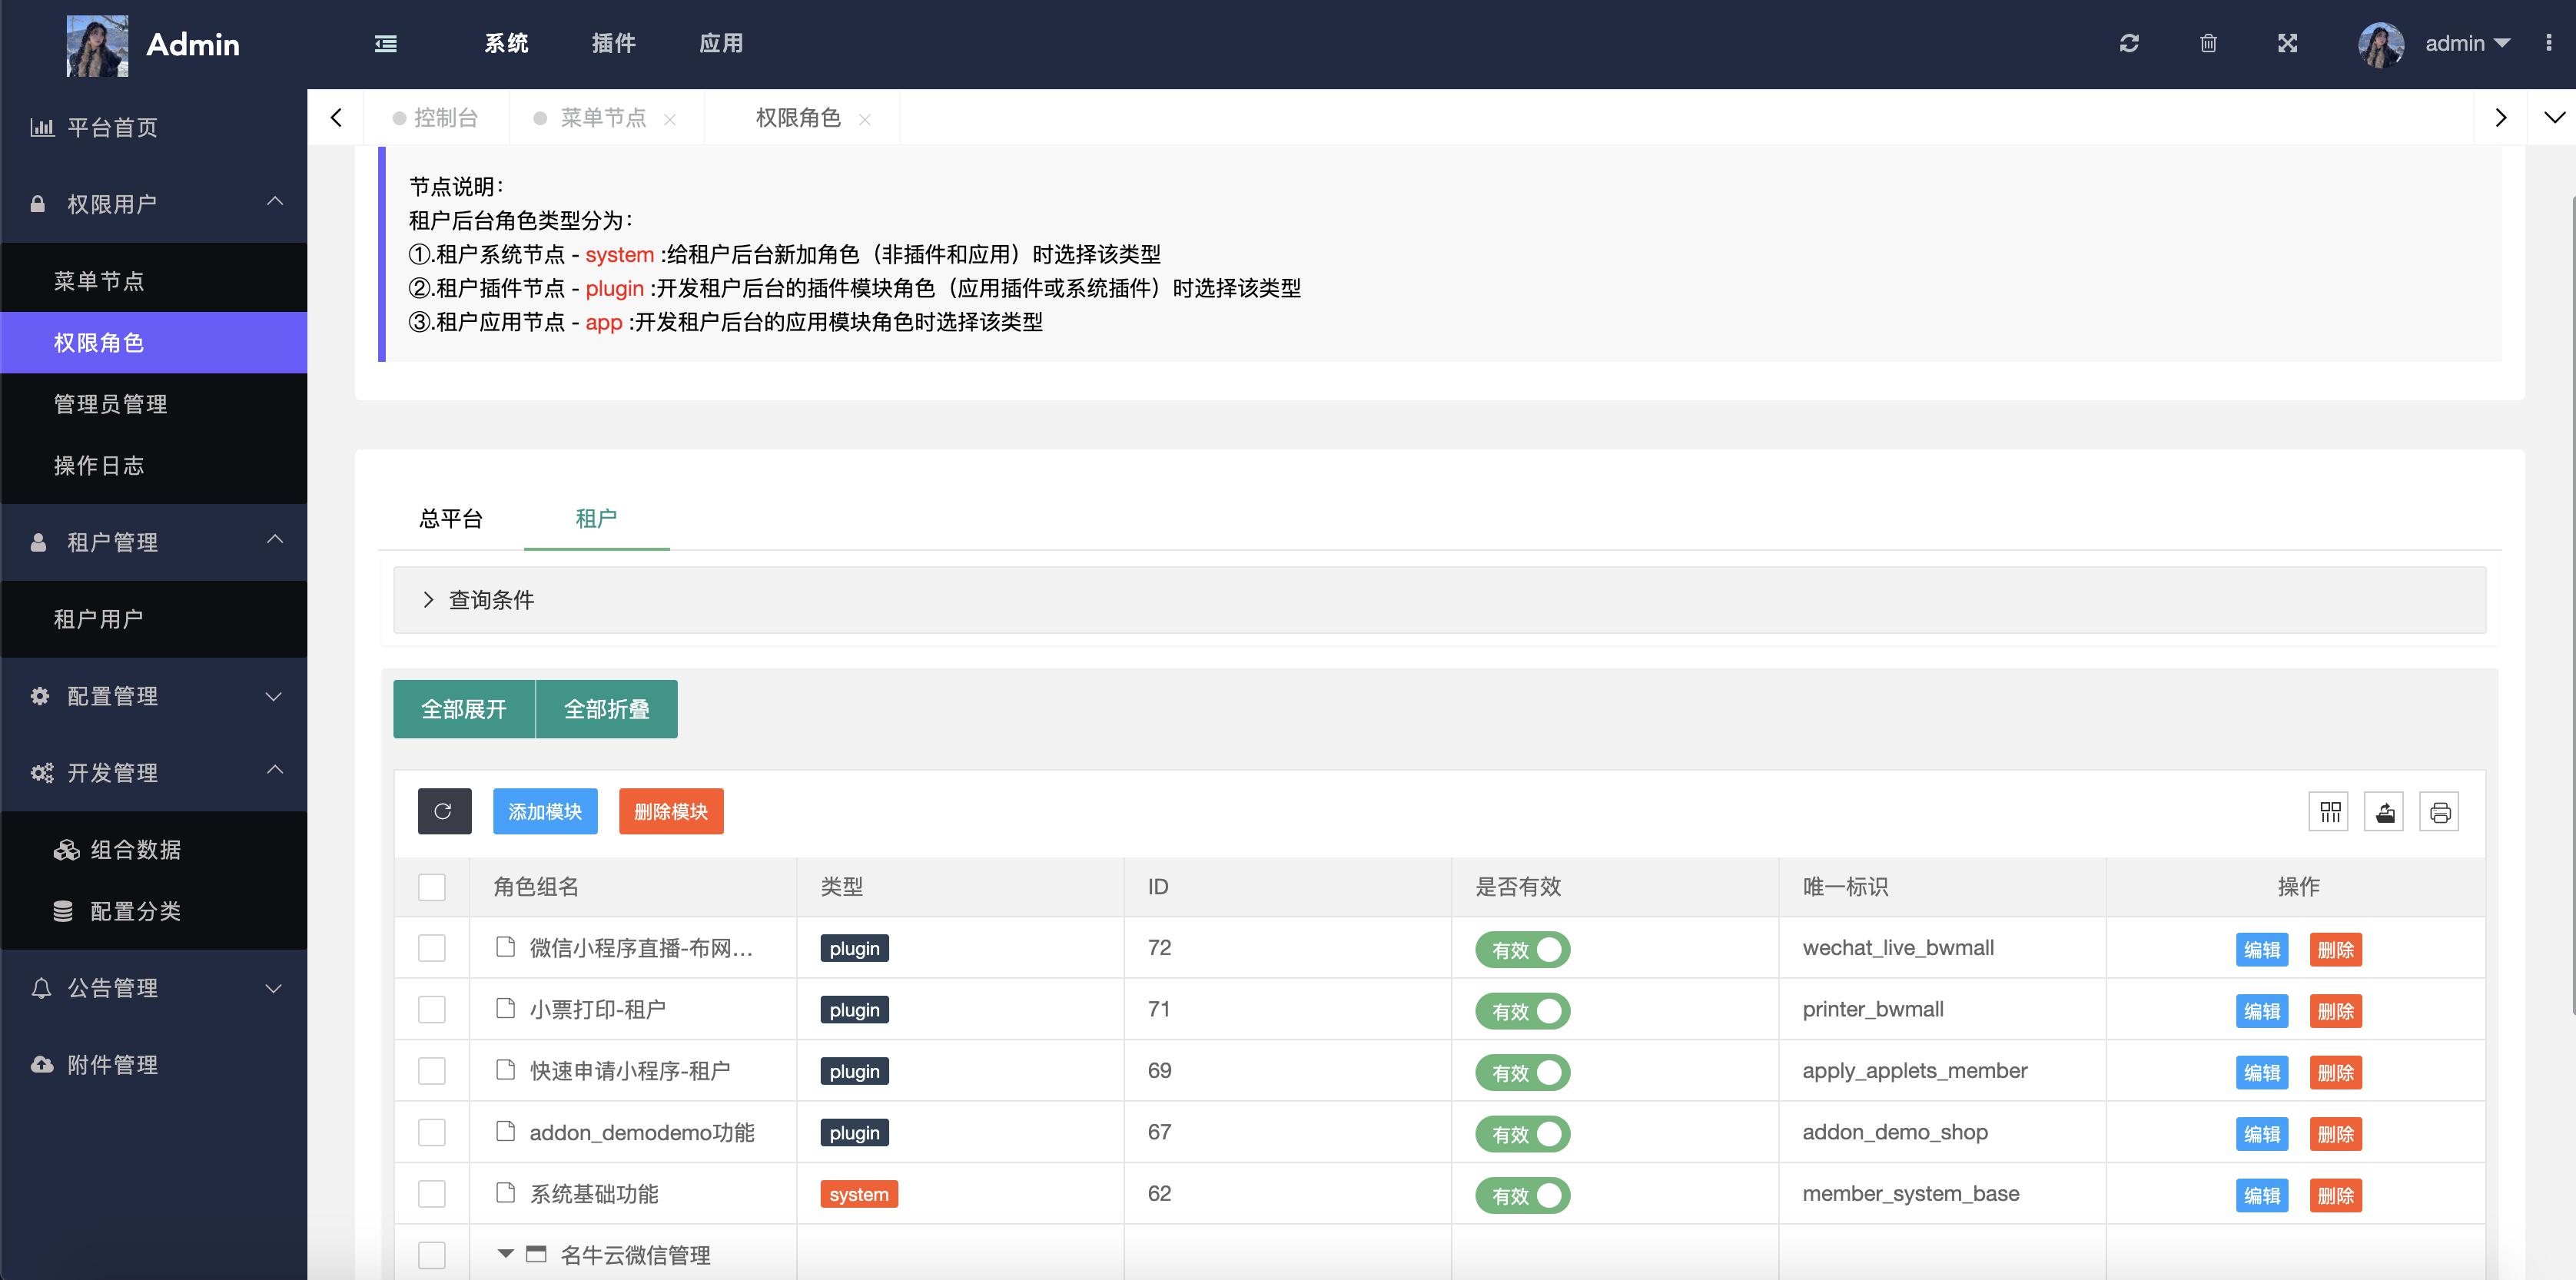The image size is (2576, 1280).
Task: Check the checkbox for 小票打印-租户 row
Action: pyautogui.click(x=431, y=1009)
